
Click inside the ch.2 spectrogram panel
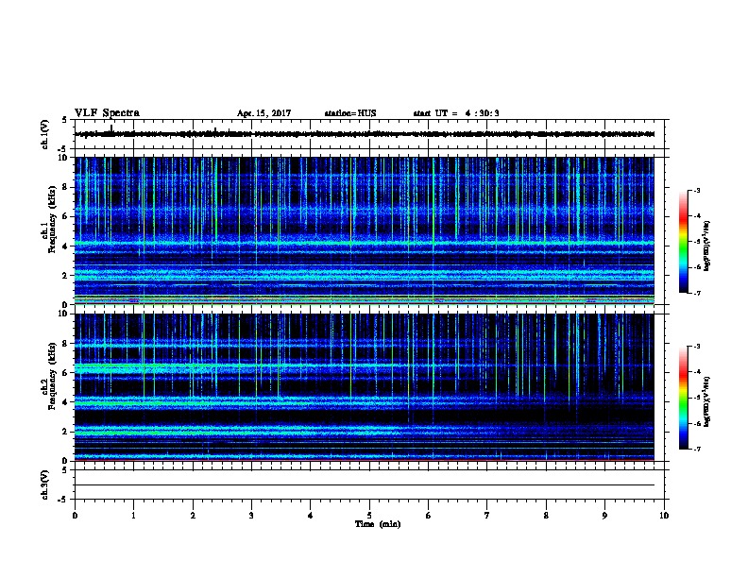tap(365, 387)
